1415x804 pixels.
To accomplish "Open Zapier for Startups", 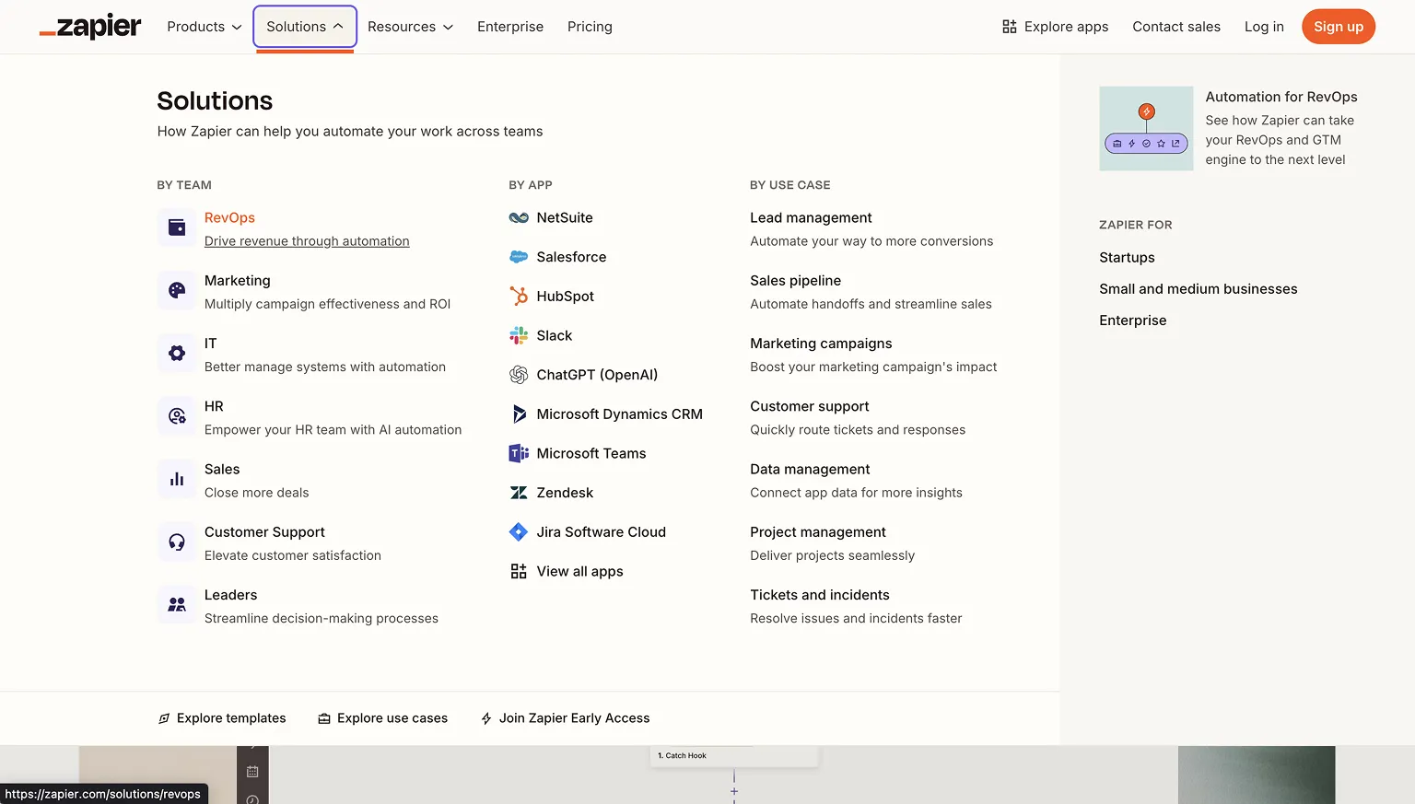I will coord(1127,258).
